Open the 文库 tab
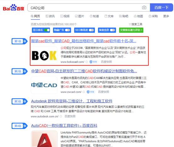 coord(109,16)
